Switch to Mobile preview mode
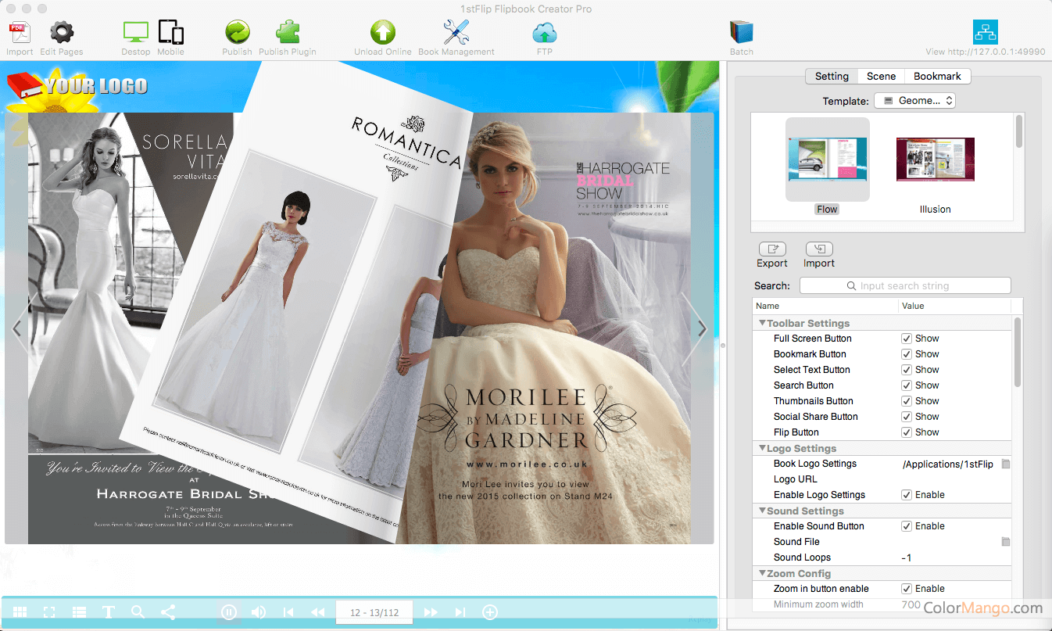Viewport: 1052px width, 631px height. [170, 32]
